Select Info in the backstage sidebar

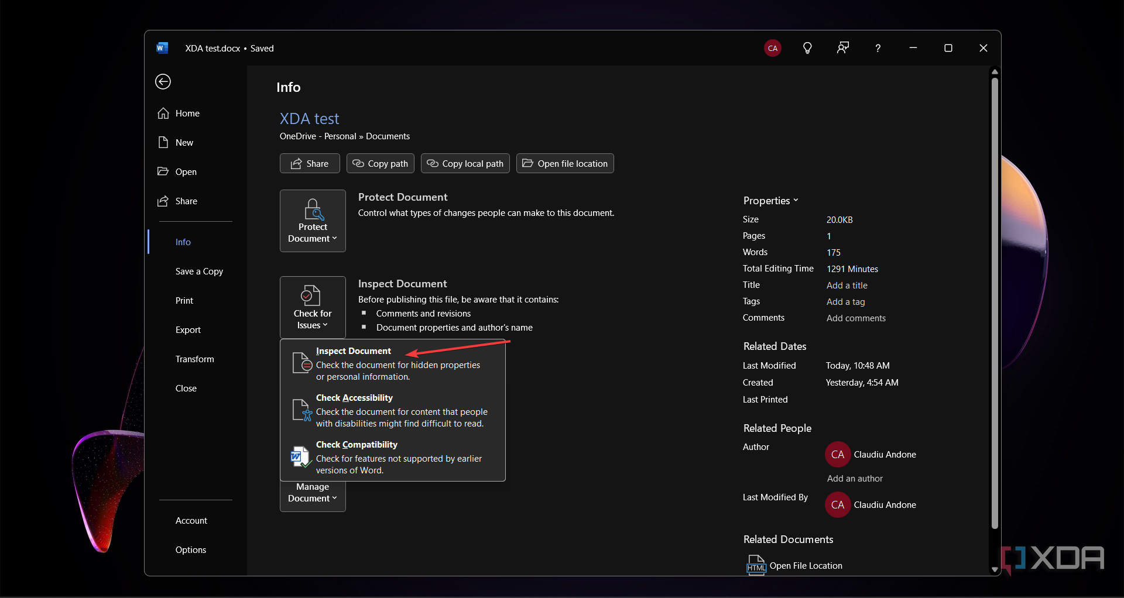pos(183,242)
